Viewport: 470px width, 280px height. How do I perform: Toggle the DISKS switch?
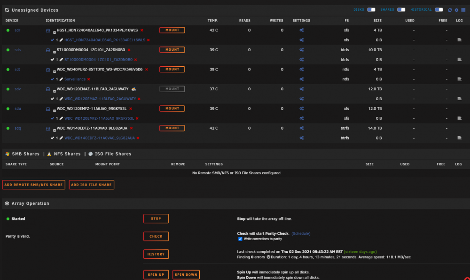click(x=371, y=9)
